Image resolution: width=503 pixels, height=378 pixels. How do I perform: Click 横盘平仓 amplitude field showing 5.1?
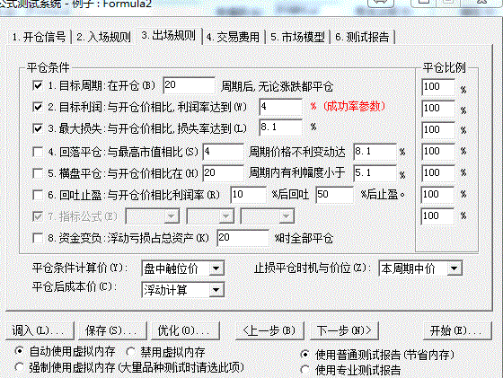[375, 173]
